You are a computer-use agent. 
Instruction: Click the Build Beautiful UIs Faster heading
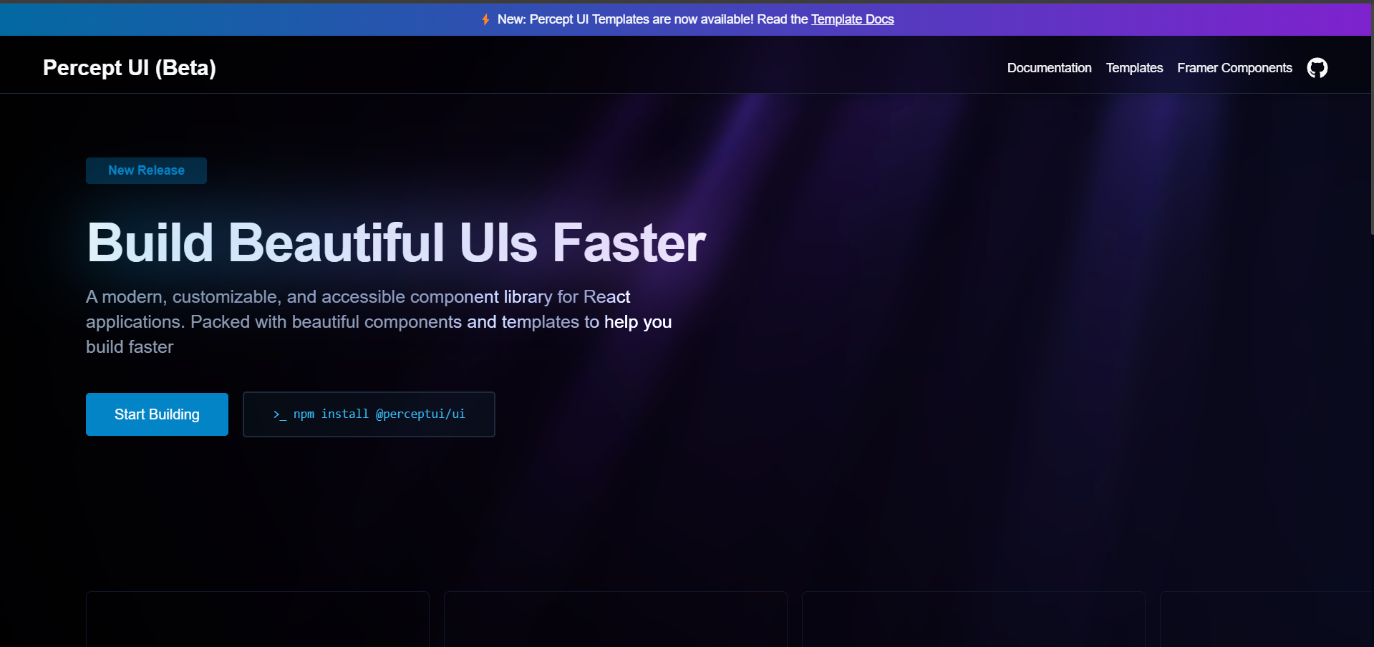click(396, 242)
